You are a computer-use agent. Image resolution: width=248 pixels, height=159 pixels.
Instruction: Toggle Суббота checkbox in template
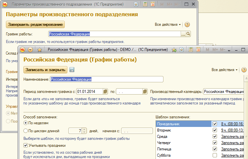point(215,155)
